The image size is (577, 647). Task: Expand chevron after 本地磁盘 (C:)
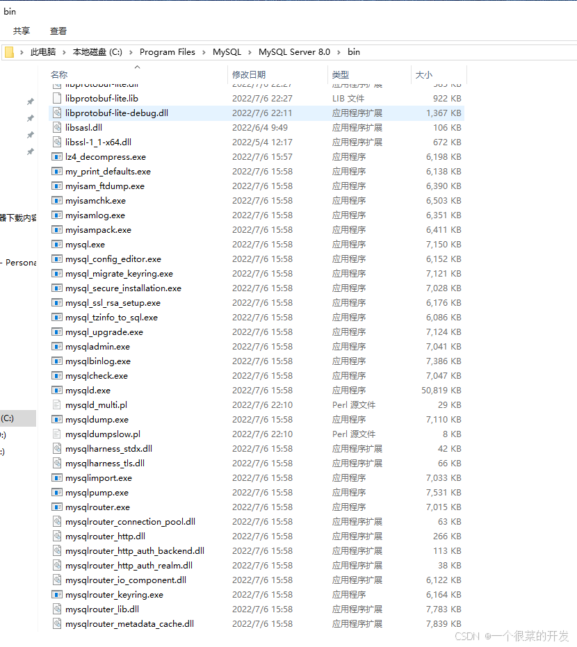point(131,52)
